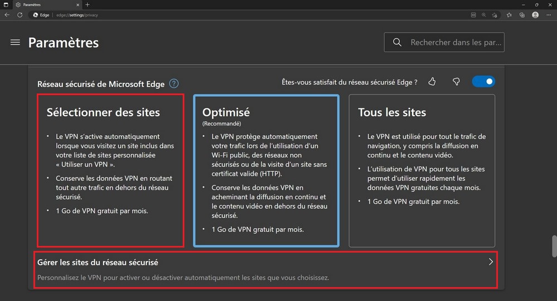Open the Settings and more ellipsis menu
The height and width of the screenshot is (301, 557).
(549, 15)
